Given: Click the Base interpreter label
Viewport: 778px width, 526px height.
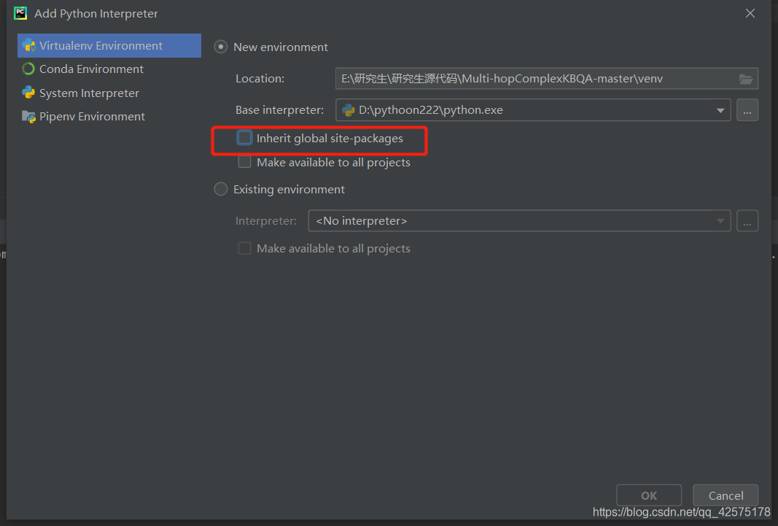Looking at the screenshot, I should [279, 110].
